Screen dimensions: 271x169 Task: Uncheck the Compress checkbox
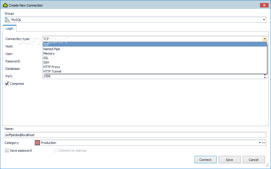pyautogui.click(x=7, y=84)
